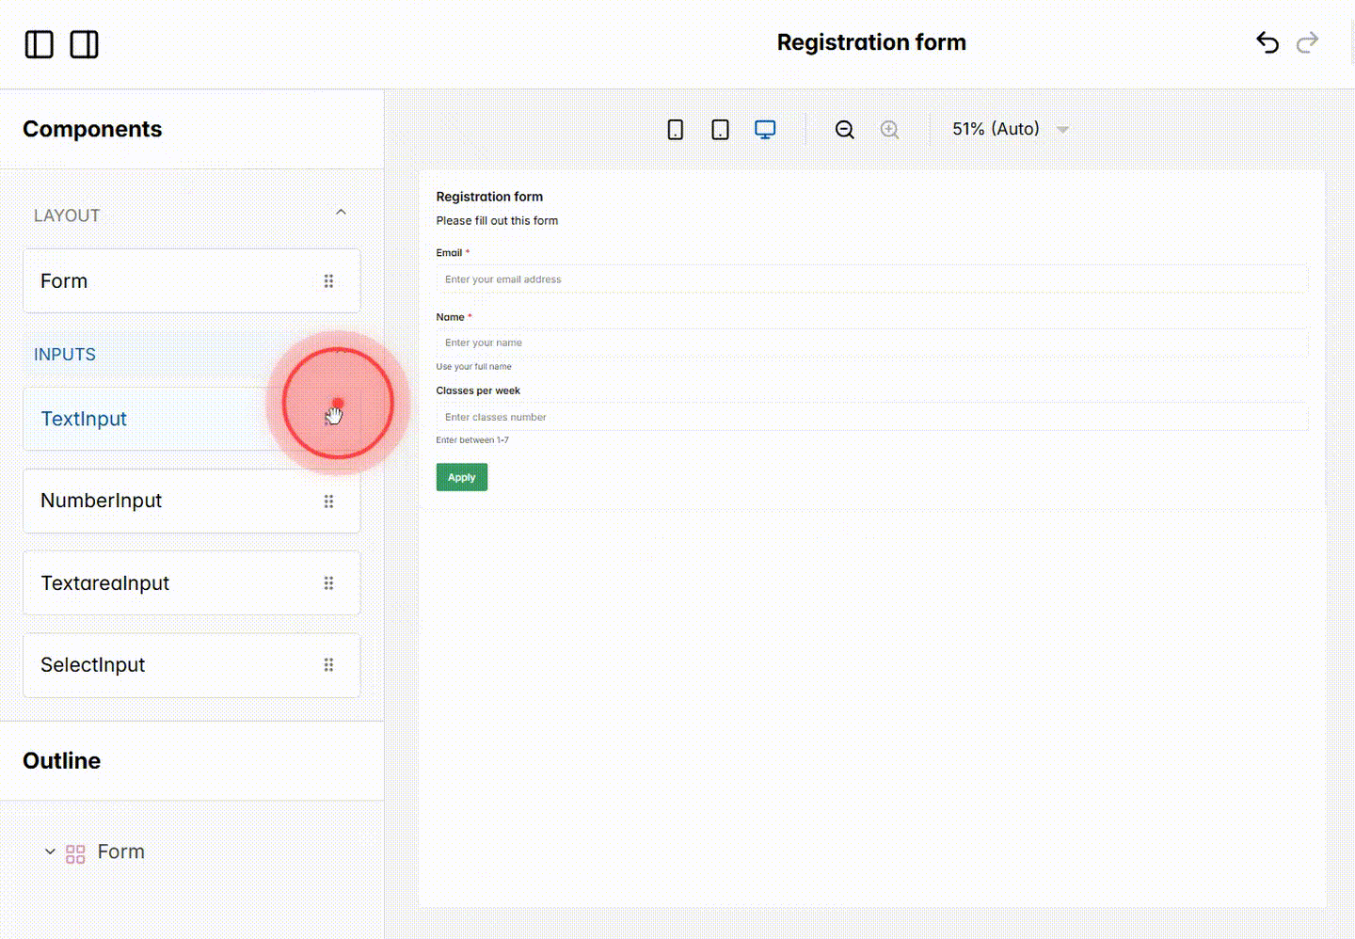
Task: Collapse the LAYOUT section chevron
Action: click(x=341, y=214)
